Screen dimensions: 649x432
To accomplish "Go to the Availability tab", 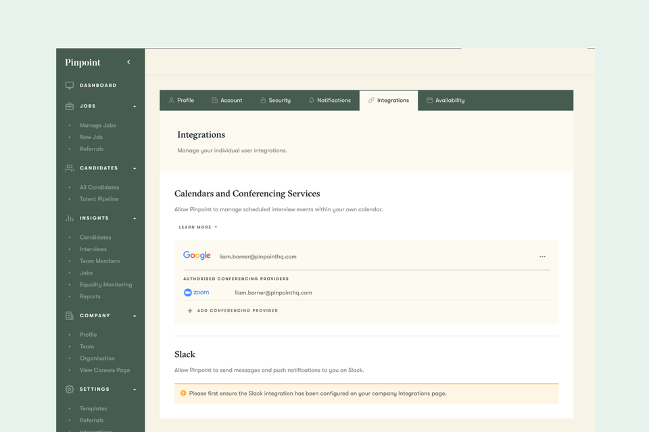I will (446, 101).
